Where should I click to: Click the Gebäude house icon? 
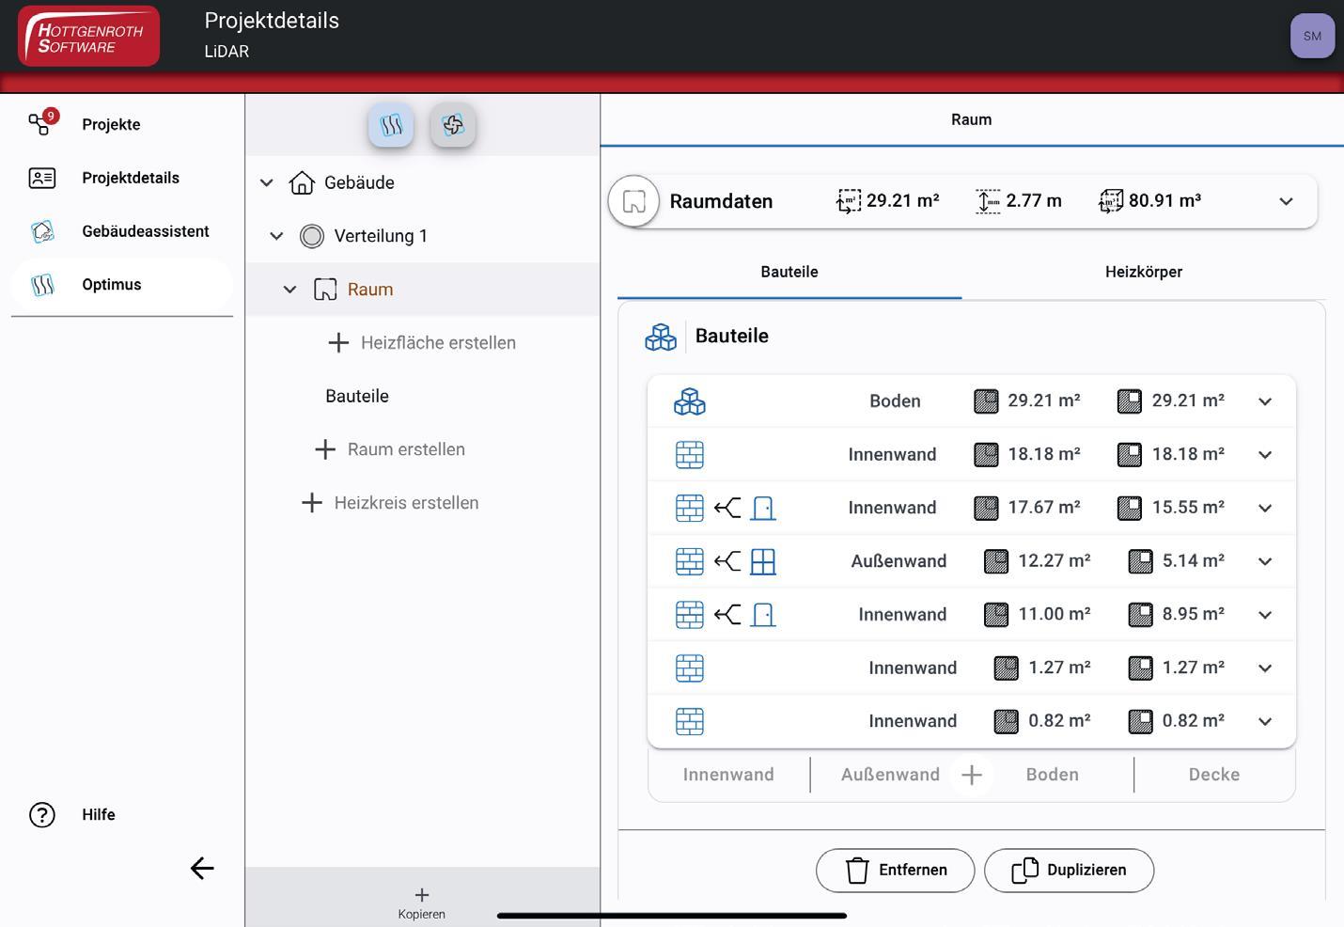click(302, 182)
